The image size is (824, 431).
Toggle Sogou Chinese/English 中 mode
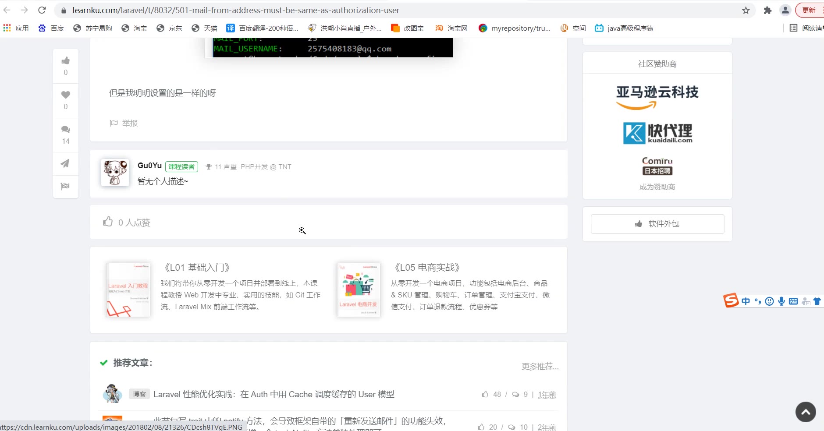coord(746,301)
